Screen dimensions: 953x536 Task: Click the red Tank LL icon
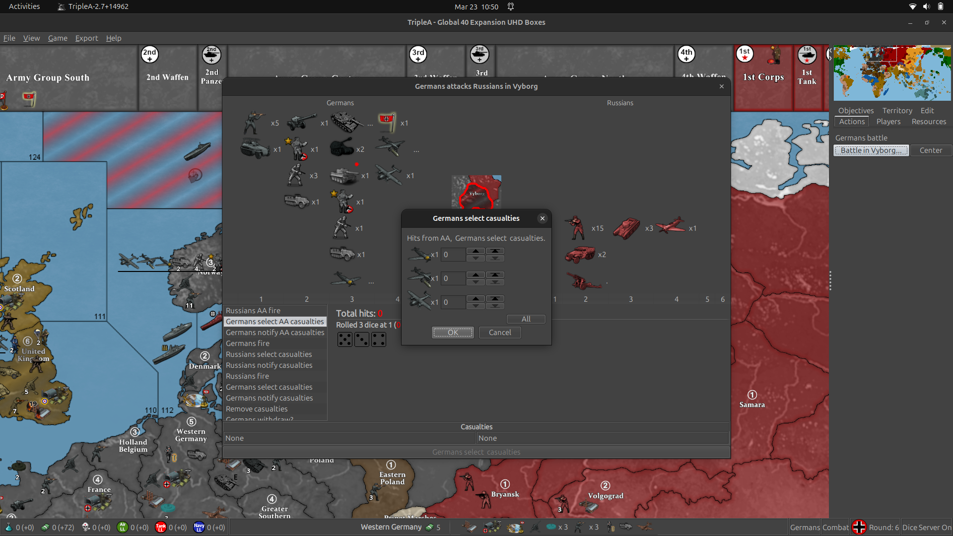coord(160,528)
